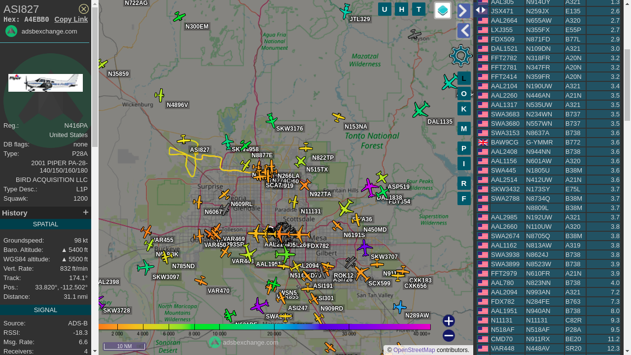The width and height of the screenshot is (631, 355).
Task: Select the DAL1521 callsign in the table
Action: coord(504,49)
